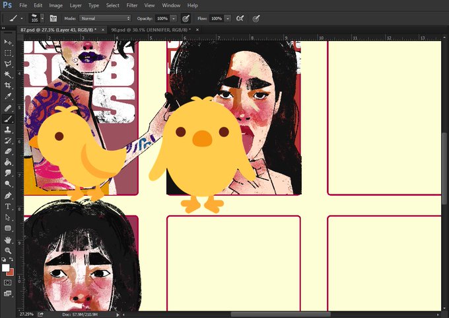
Task: Open the Type menu
Action: [94, 5]
